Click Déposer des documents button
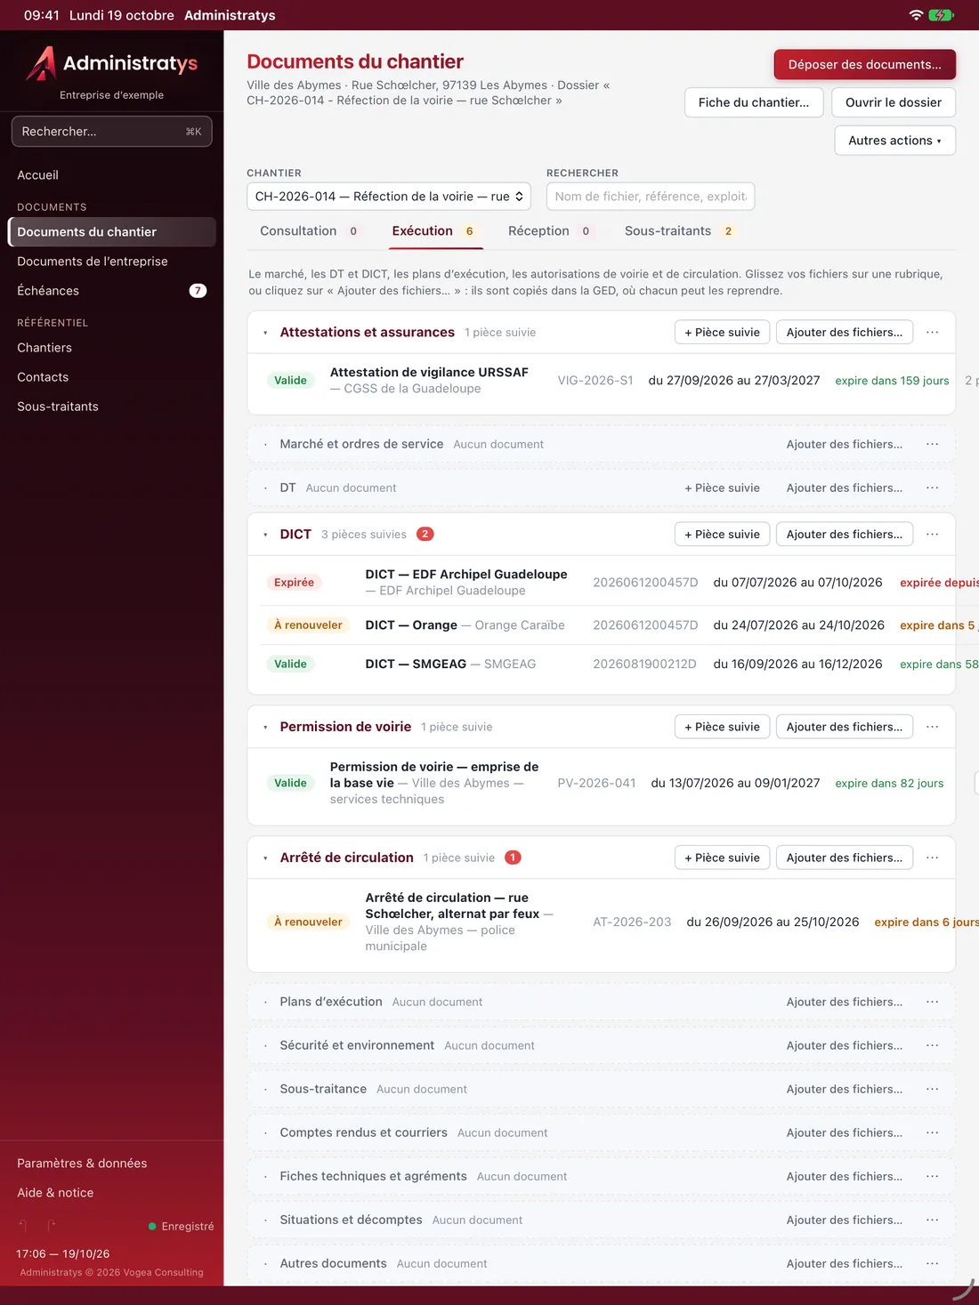 coord(865,65)
